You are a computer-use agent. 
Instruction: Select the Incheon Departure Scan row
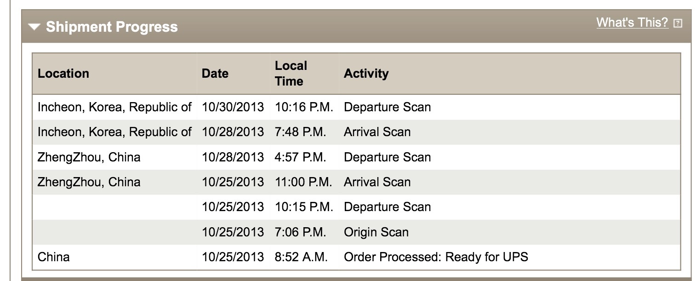[x=356, y=107]
